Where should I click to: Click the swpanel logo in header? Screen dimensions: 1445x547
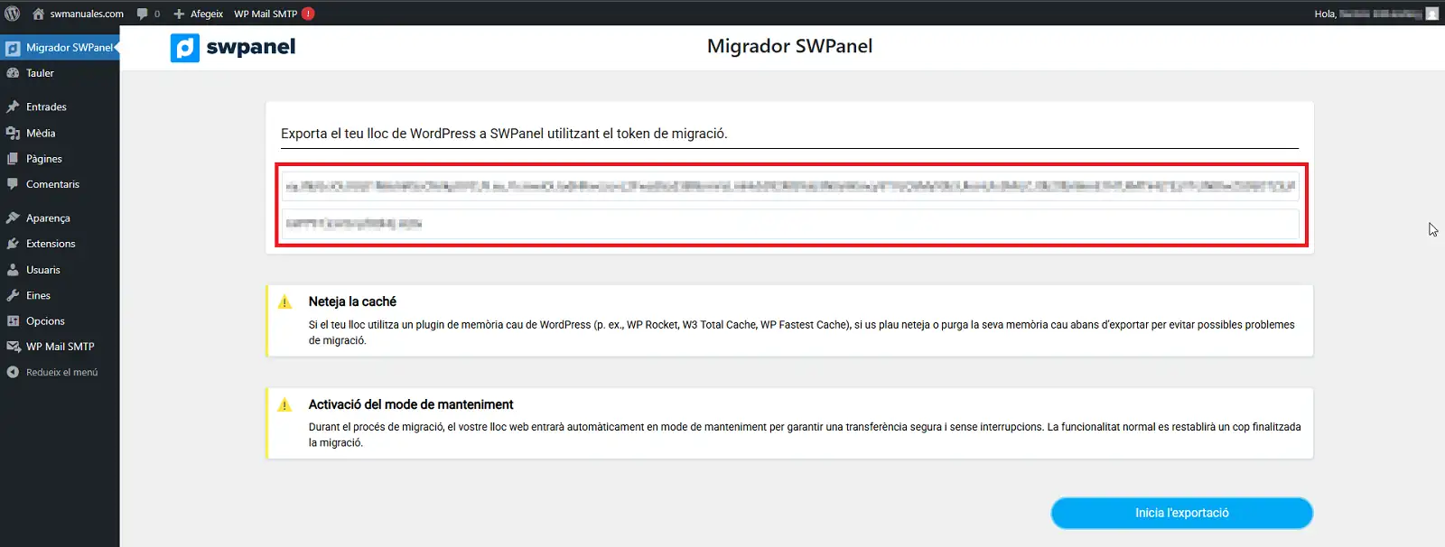[233, 48]
